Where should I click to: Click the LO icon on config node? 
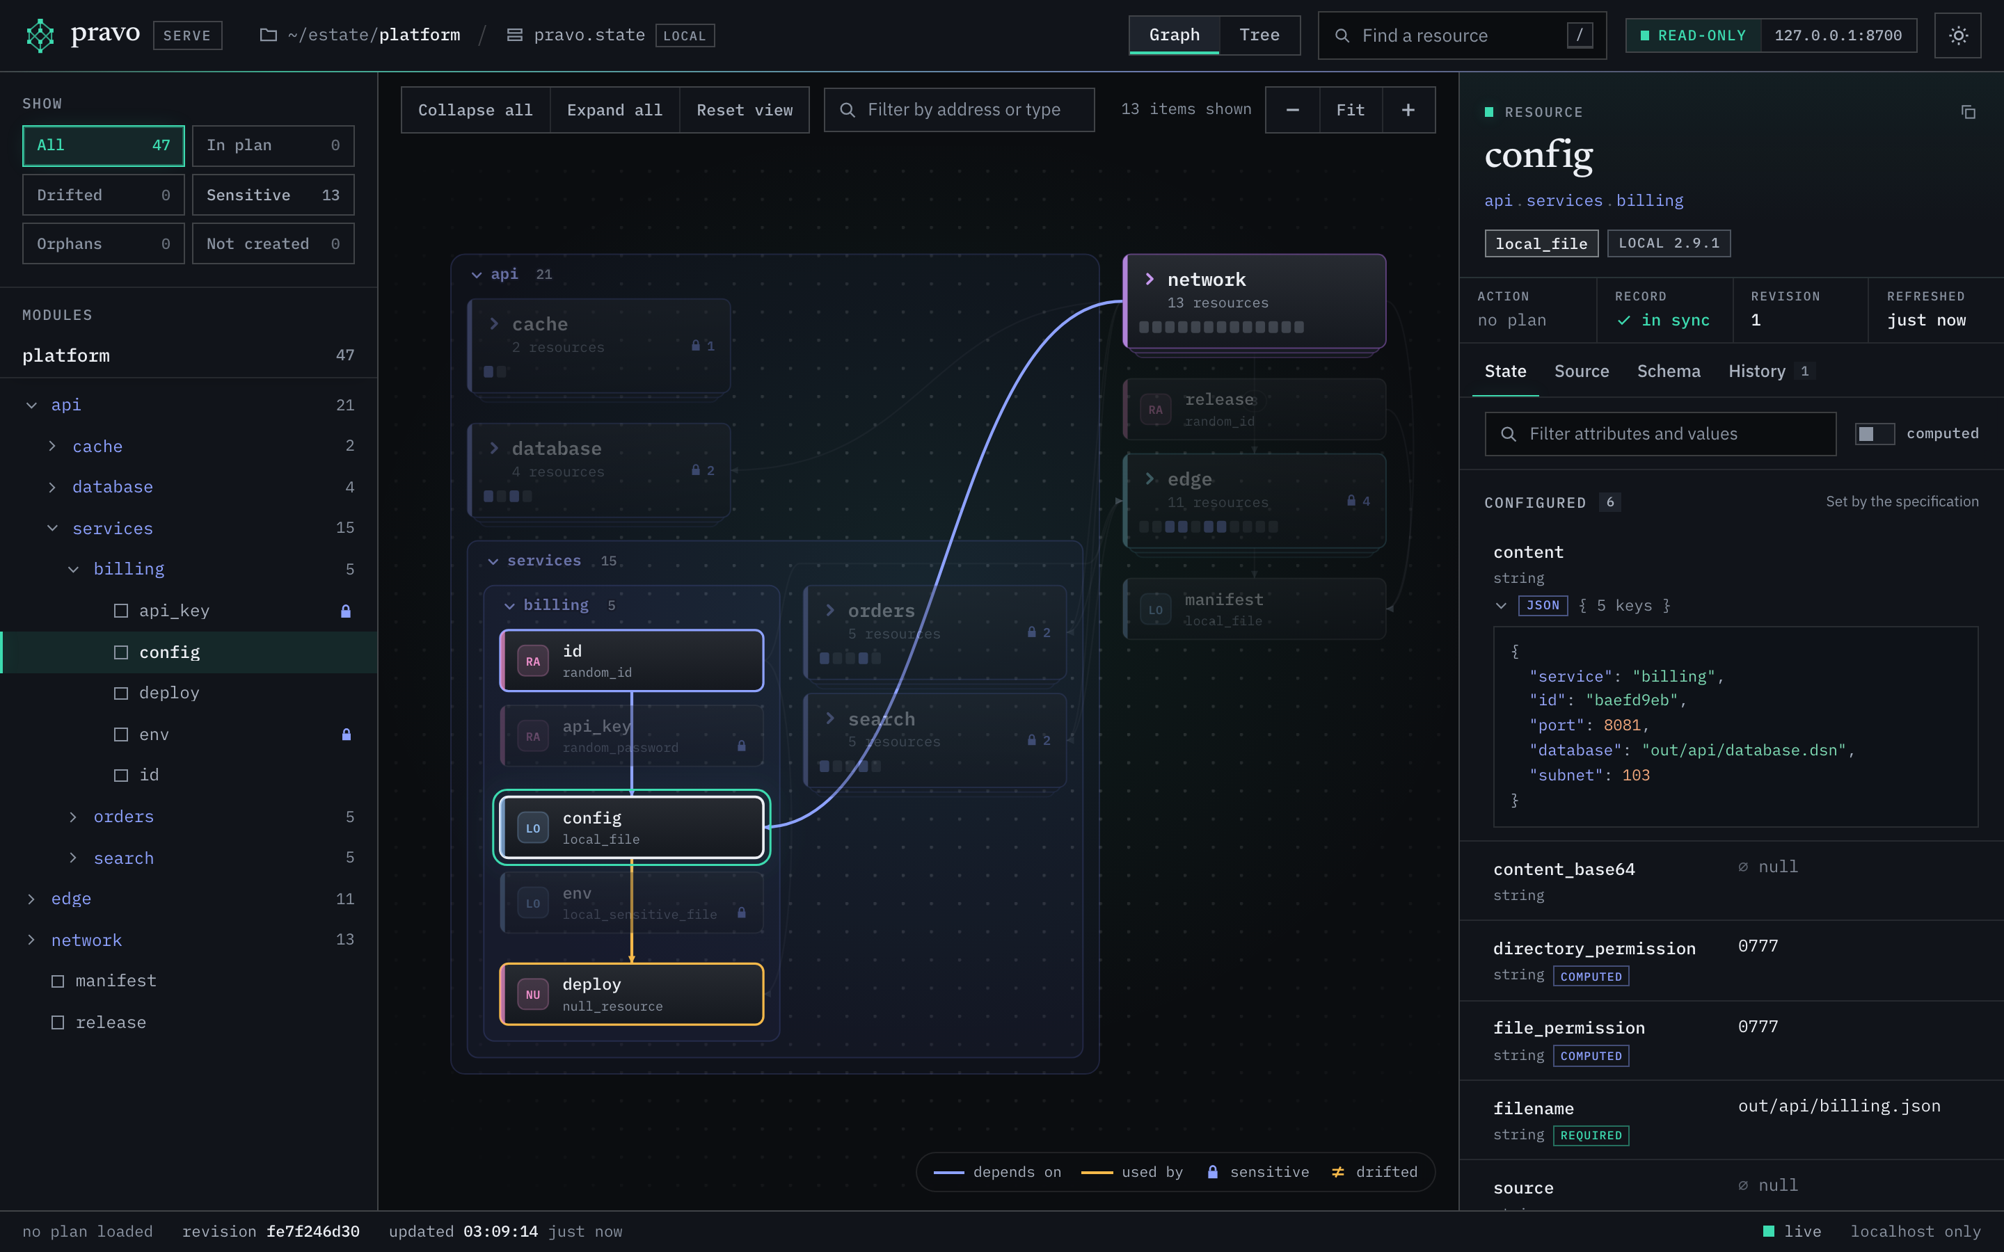pos(532,828)
